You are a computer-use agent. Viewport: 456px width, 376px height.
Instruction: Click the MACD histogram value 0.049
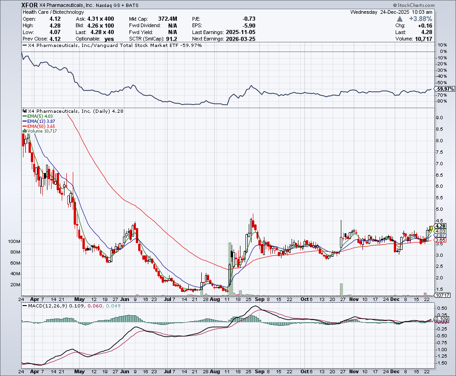[113, 306]
